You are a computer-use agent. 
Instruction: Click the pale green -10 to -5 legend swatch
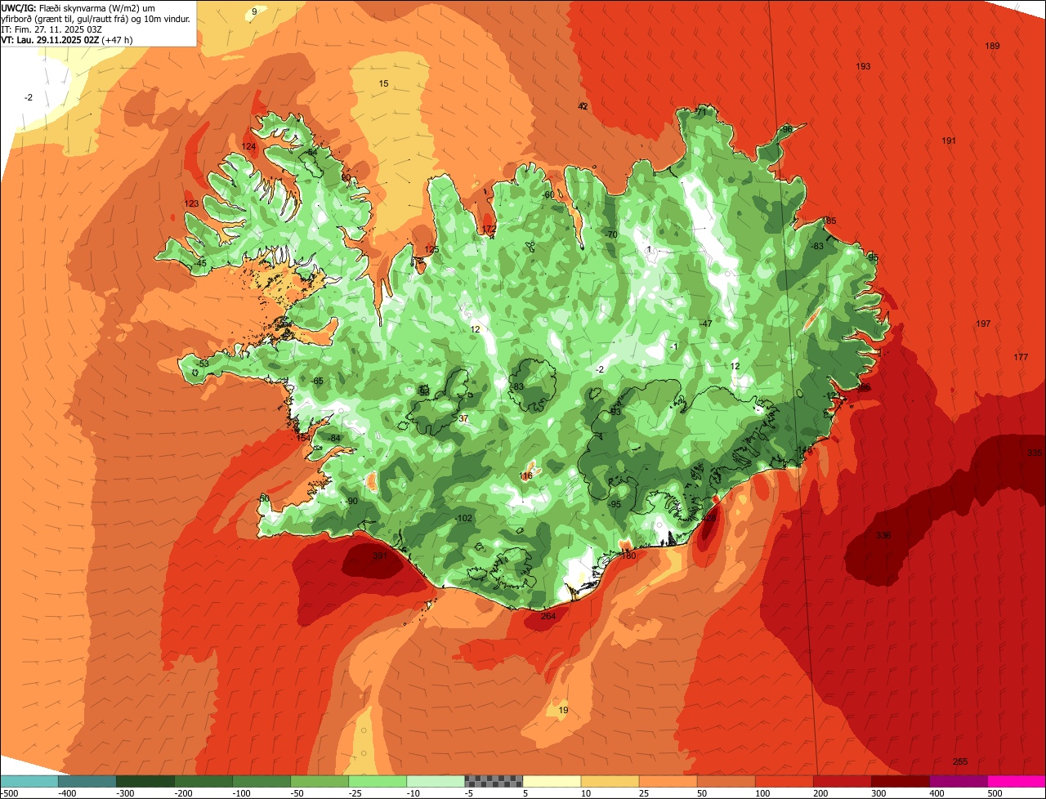[x=436, y=781]
